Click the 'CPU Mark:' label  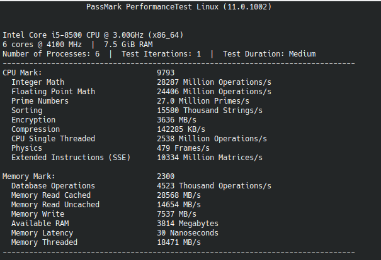click(x=22, y=73)
